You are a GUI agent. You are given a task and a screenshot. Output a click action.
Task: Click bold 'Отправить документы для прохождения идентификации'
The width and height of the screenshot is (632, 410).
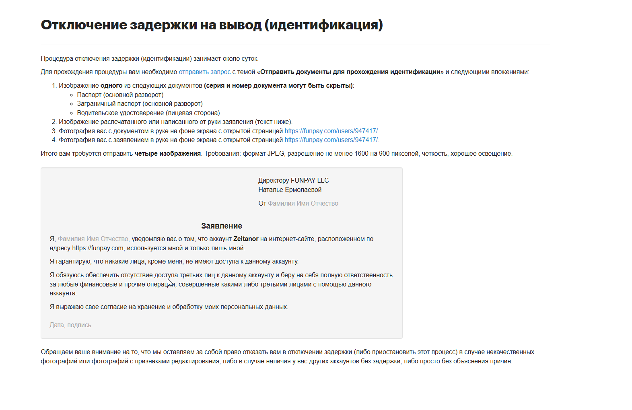pyautogui.click(x=350, y=72)
